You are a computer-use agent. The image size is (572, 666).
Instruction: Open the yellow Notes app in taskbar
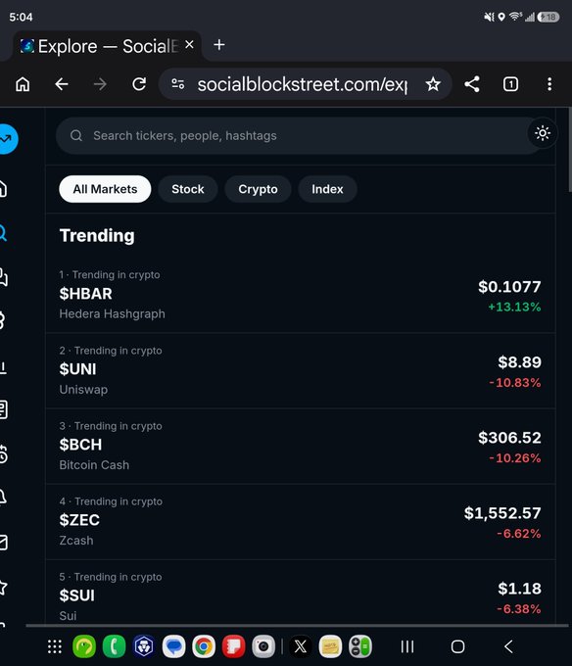pos(330,646)
